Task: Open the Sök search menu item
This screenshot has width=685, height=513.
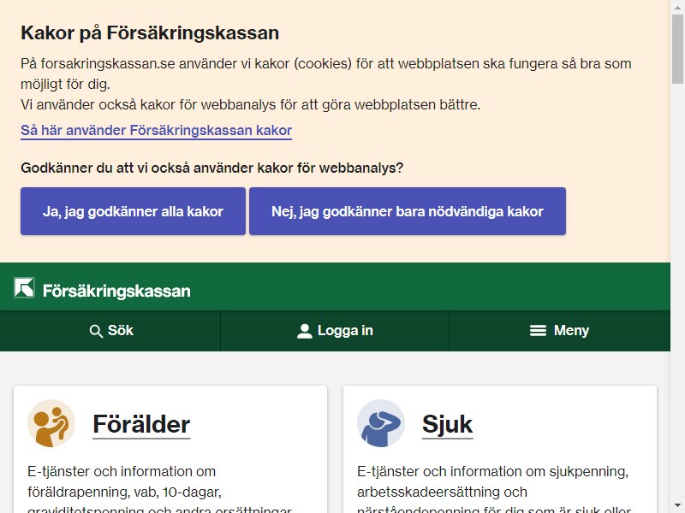Action: (x=110, y=331)
